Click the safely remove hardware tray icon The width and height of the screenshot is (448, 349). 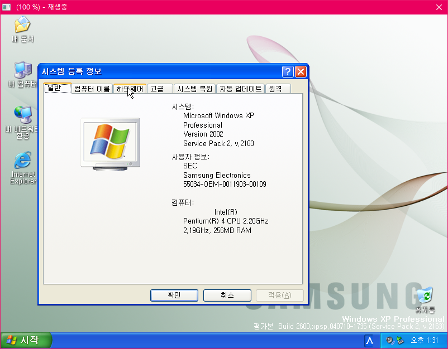click(x=400, y=340)
